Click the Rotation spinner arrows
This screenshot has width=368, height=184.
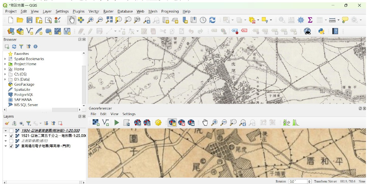[x=309, y=181]
